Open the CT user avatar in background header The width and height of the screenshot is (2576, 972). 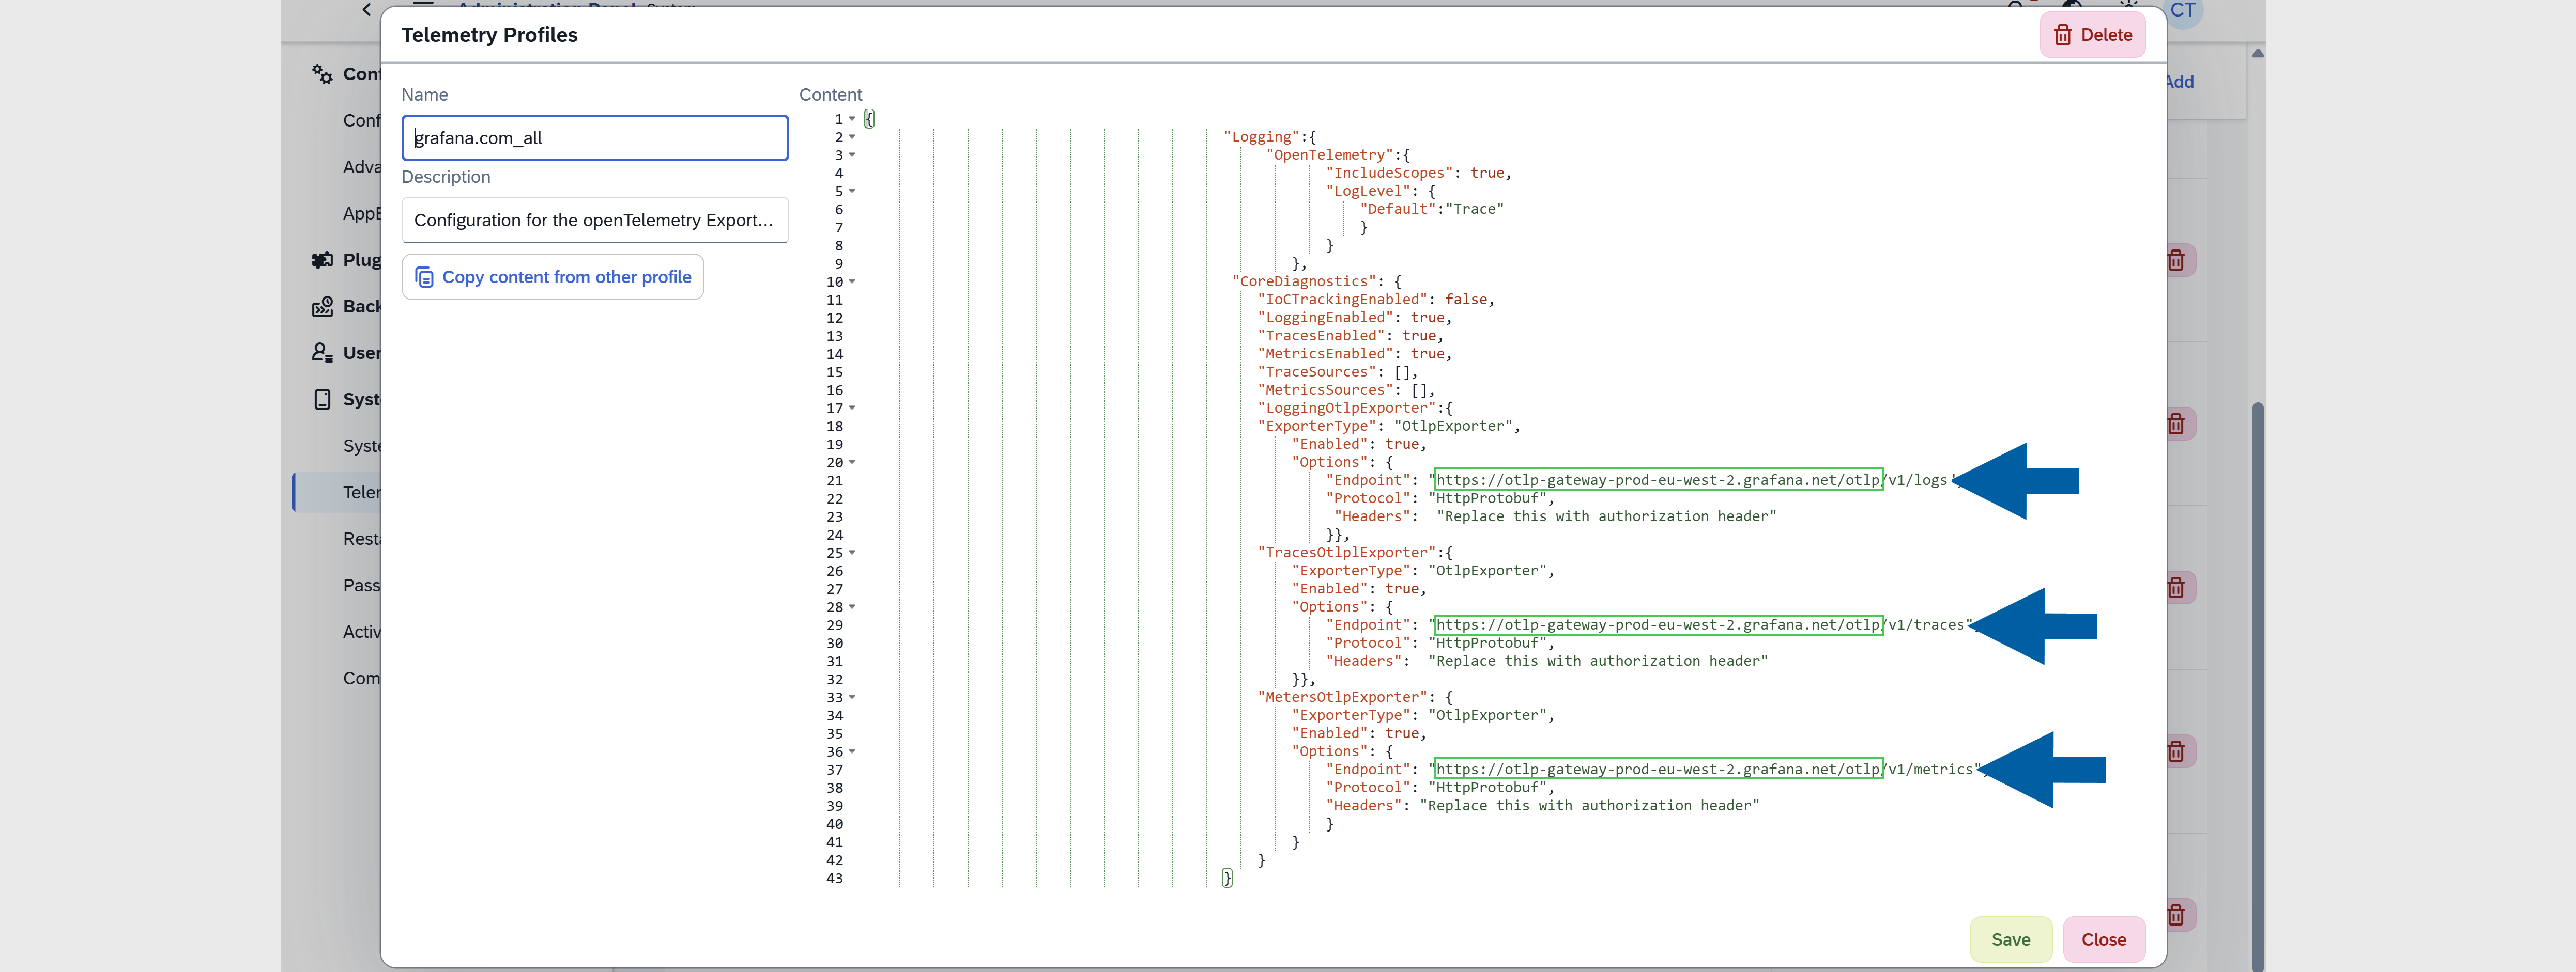pyautogui.click(x=2183, y=11)
